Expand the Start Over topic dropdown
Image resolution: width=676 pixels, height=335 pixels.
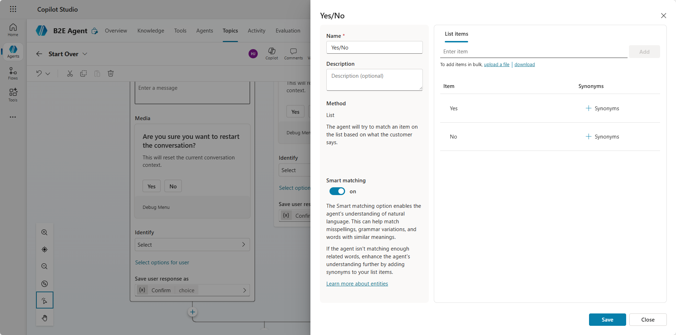(85, 54)
